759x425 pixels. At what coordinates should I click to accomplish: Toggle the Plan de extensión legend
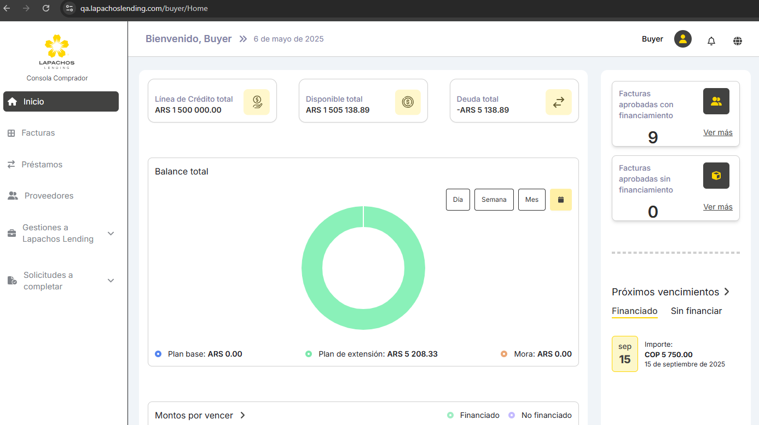pyautogui.click(x=371, y=354)
